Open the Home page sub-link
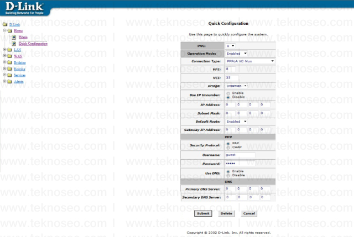 (23, 37)
